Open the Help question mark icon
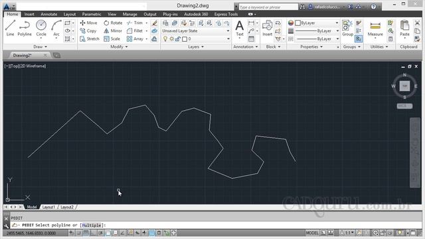This screenshot has width=425, height=239. [373, 7]
